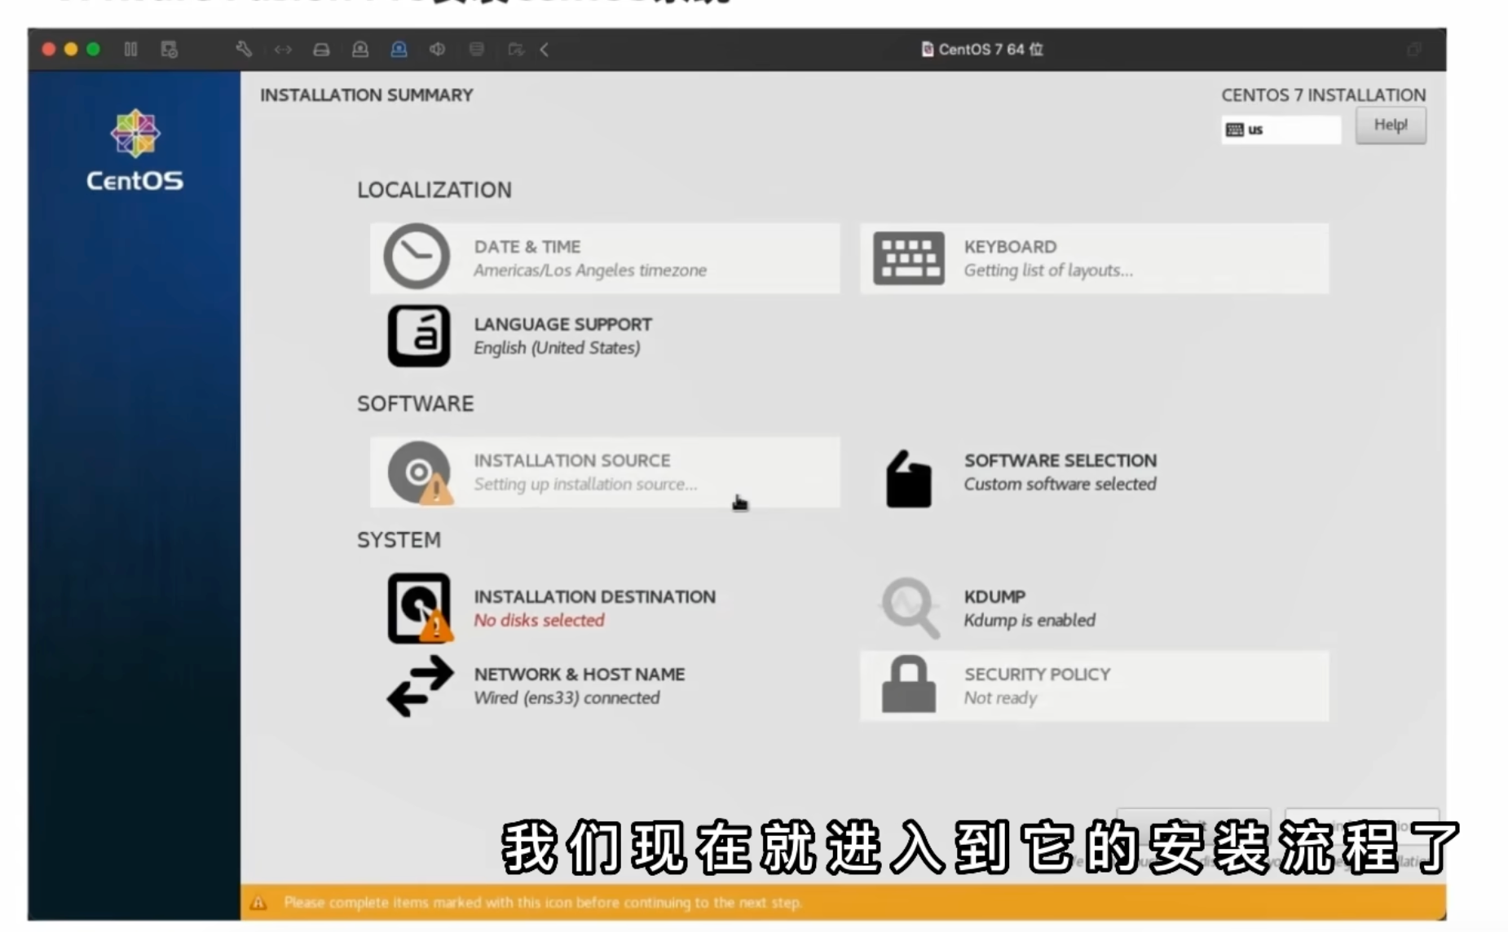Click the 'us' keyboard layout indicator

[1281, 130]
